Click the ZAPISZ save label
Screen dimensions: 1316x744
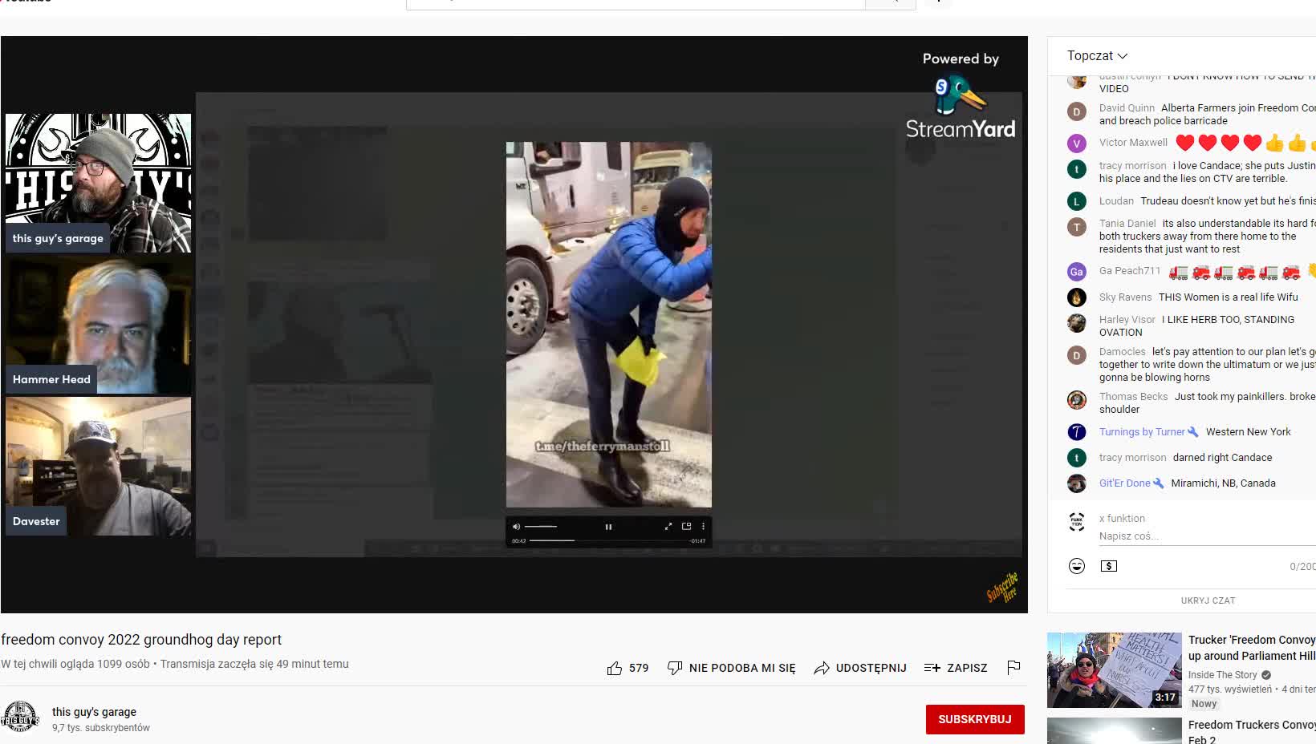[x=967, y=668]
